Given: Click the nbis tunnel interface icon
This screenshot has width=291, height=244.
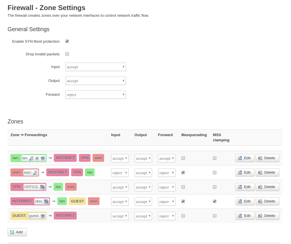Looking at the screenshot, I should [46, 201].
